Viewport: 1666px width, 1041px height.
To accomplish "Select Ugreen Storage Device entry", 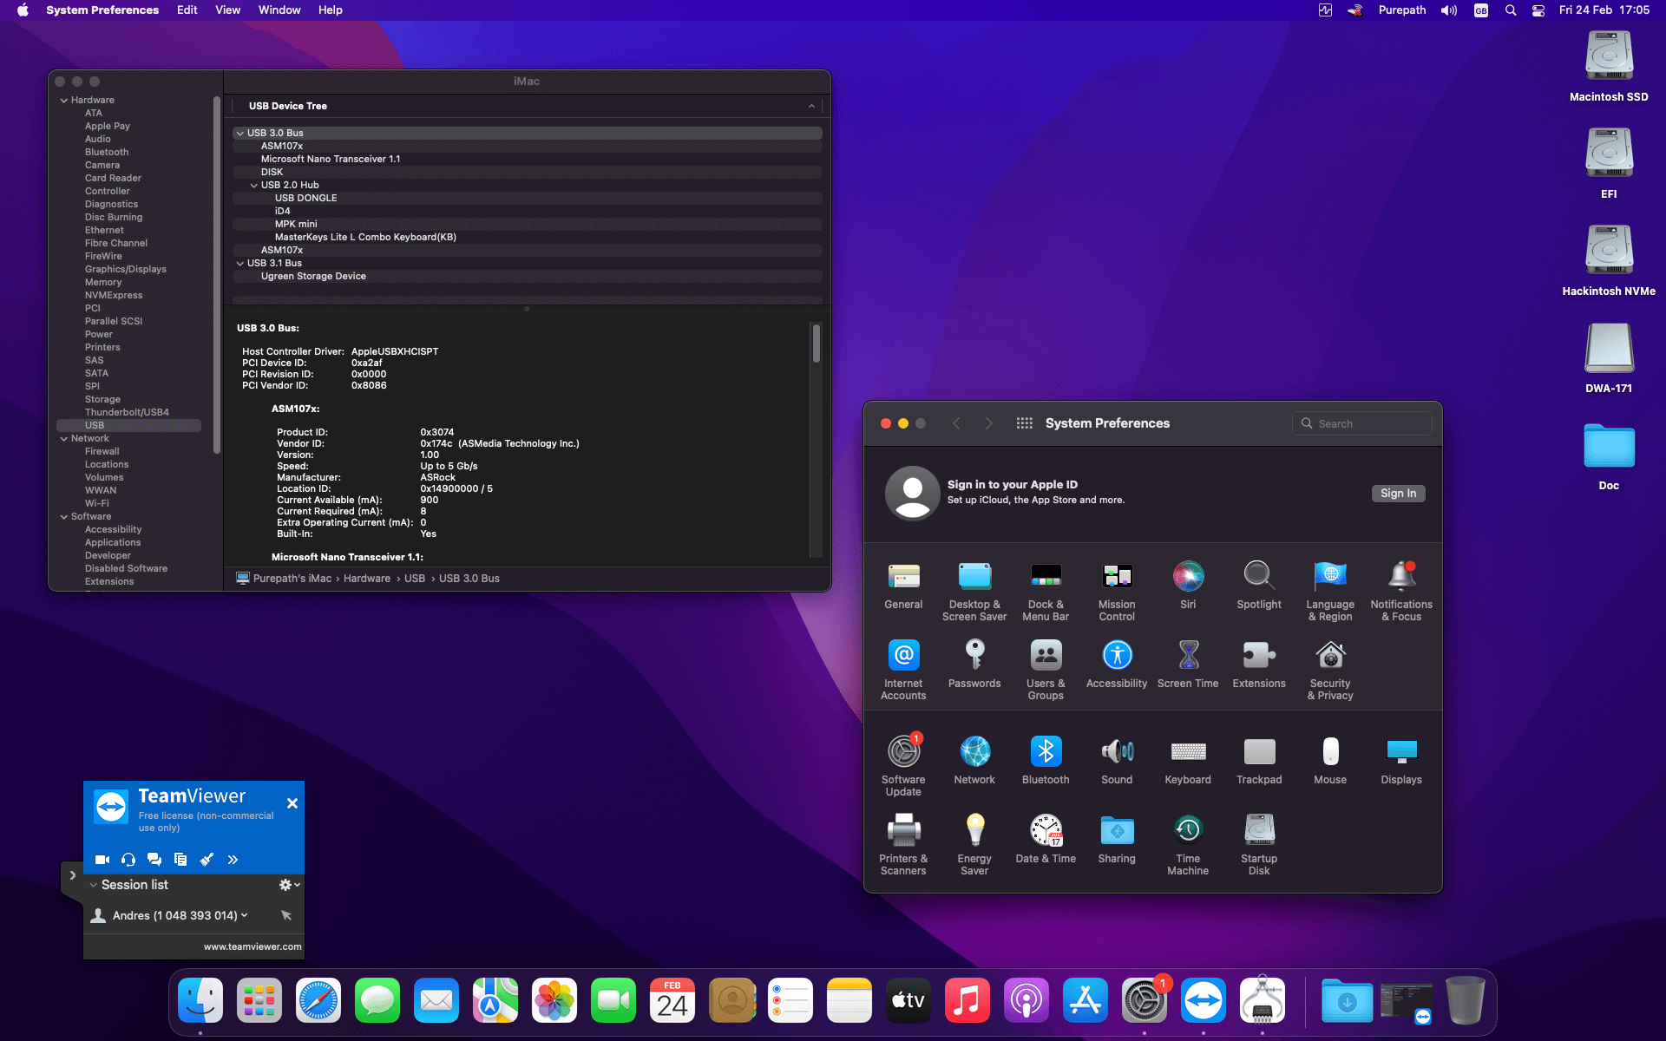I will [313, 277].
